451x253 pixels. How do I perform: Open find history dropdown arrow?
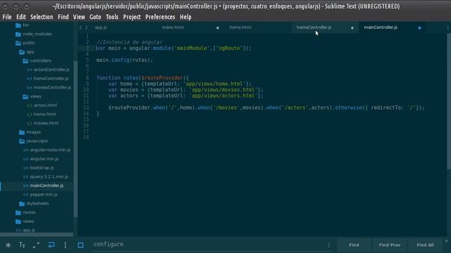(329, 245)
